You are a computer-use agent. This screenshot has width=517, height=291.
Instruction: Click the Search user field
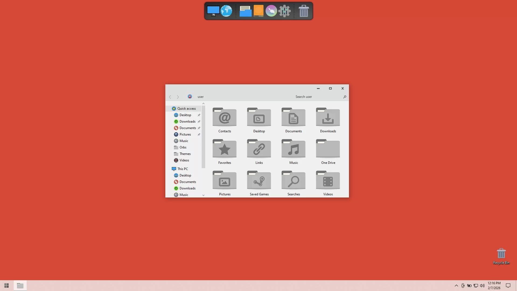tap(318, 97)
